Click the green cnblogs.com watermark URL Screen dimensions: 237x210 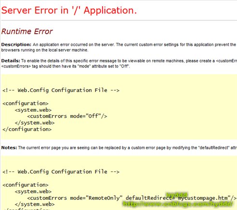tap(178, 204)
